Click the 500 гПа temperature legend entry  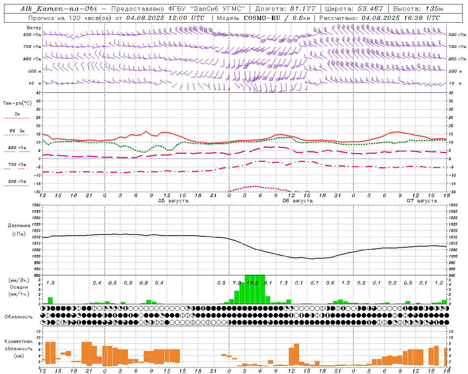[x=17, y=182]
